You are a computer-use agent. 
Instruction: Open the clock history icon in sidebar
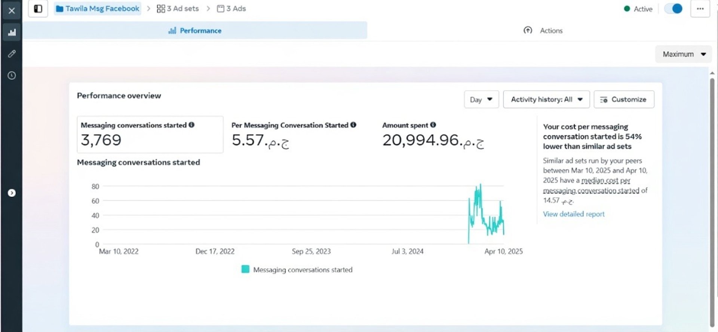(12, 76)
